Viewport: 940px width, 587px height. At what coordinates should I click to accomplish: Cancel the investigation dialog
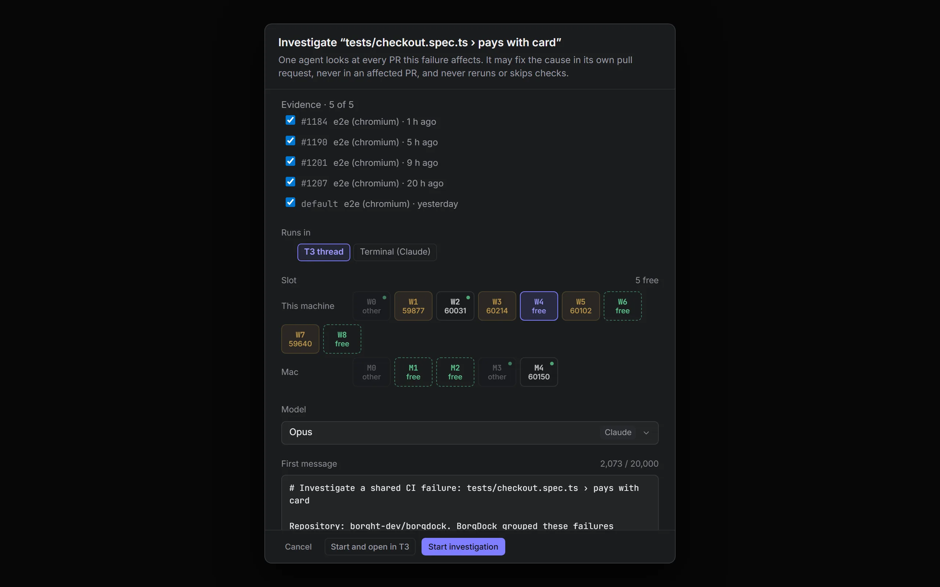(298, 547)
